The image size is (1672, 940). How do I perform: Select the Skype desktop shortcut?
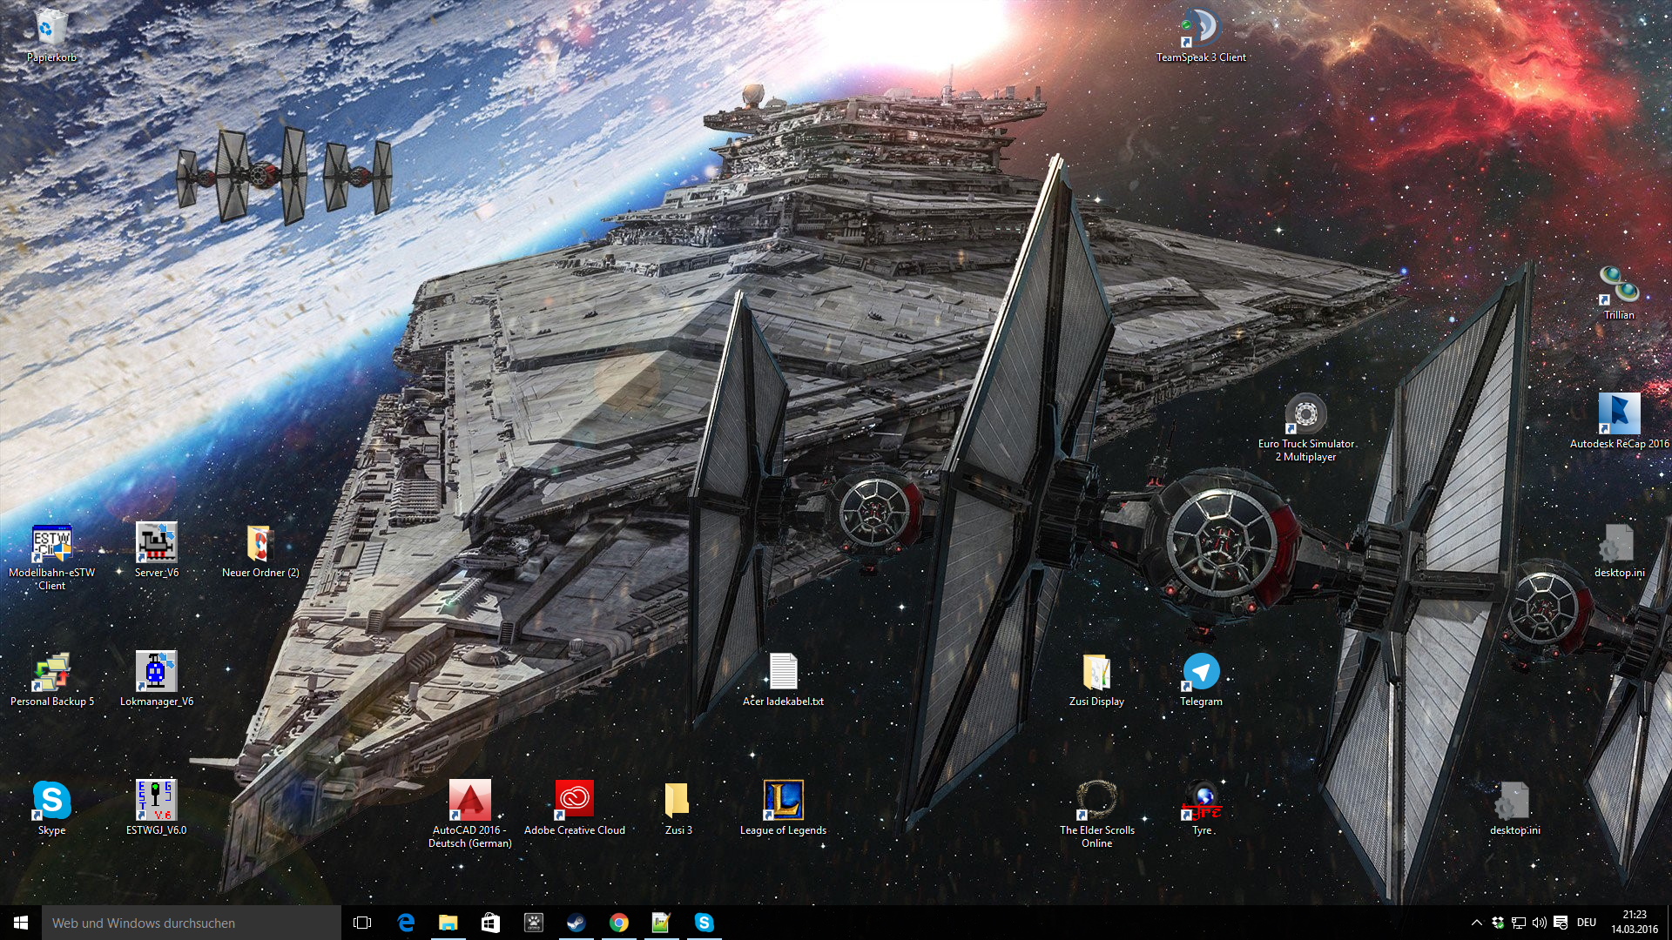tap(51, 809)
